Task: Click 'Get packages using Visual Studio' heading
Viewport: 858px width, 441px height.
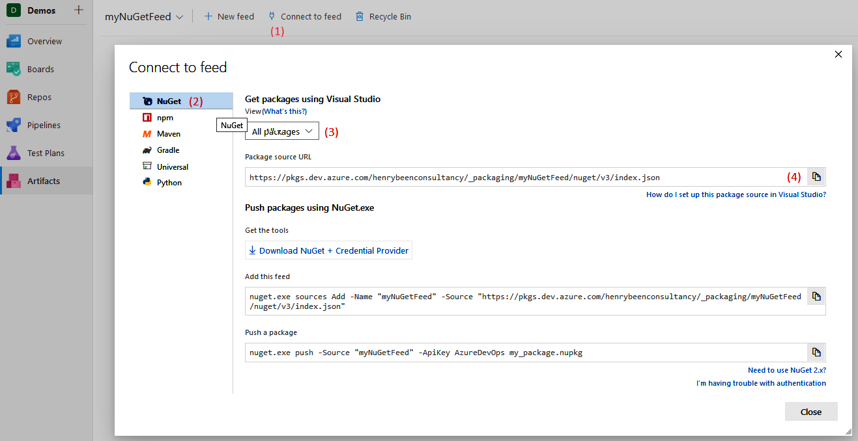Action: (x=313, y=99)
